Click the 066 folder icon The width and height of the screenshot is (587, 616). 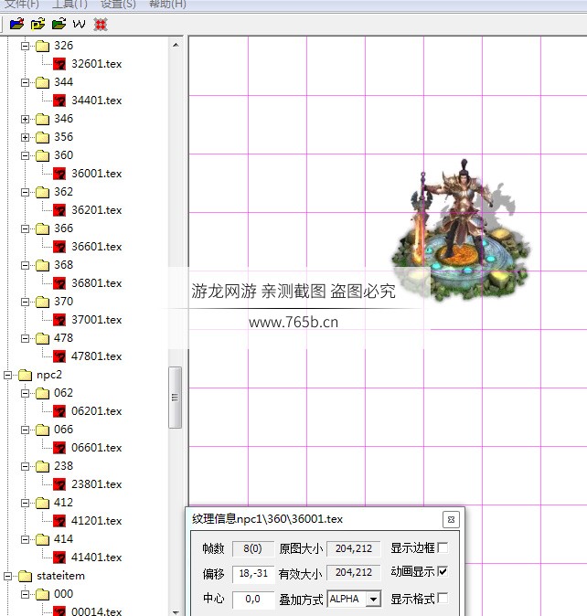pyautogui.click(x=42, y=430)
